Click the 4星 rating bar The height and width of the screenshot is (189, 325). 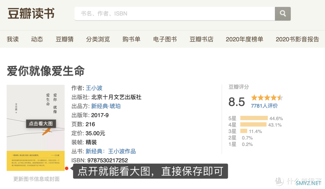pos(253,124)
